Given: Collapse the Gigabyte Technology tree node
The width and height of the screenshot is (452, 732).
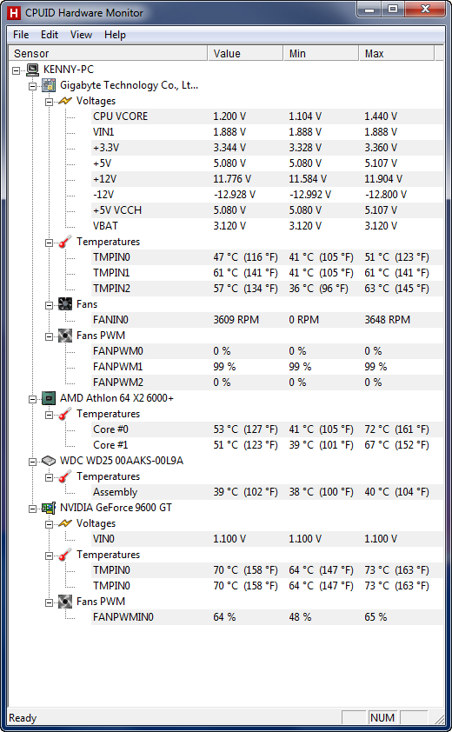Looking at the screenshot, I should [x=33, y=86].
